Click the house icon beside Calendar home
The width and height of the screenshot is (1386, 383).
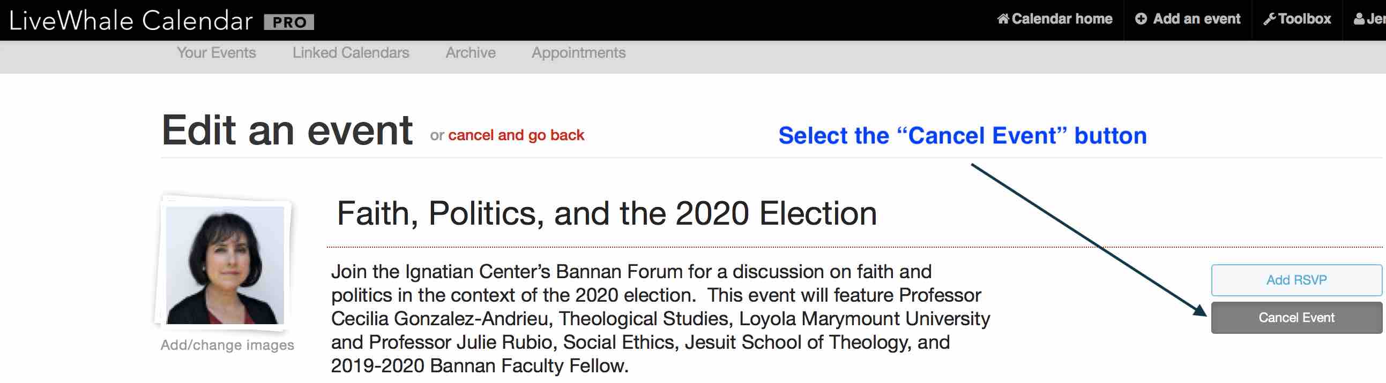[x=1002, y=19]
